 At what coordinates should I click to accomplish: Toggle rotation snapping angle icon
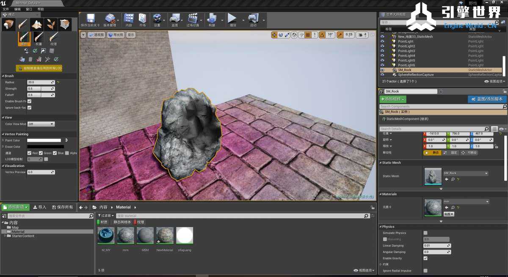coord(322,35)
